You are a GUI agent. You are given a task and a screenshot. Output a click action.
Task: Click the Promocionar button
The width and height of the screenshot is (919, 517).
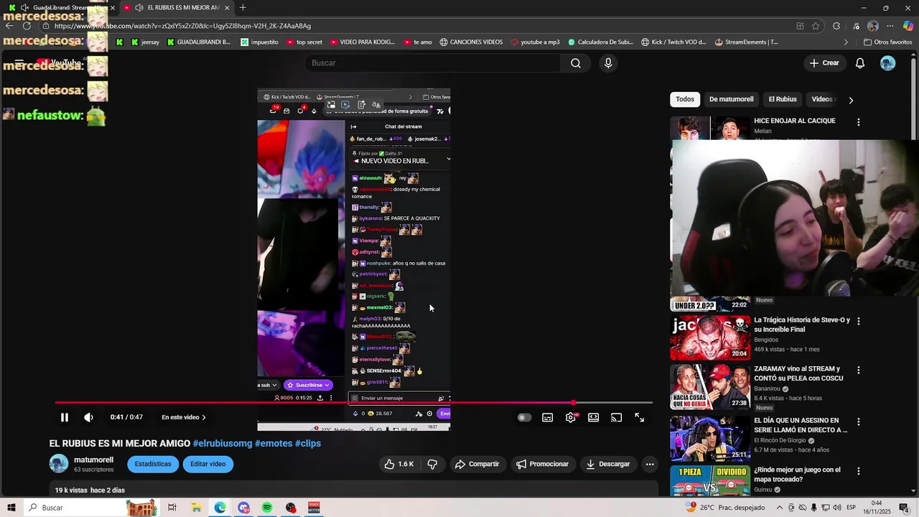[542, 464]
